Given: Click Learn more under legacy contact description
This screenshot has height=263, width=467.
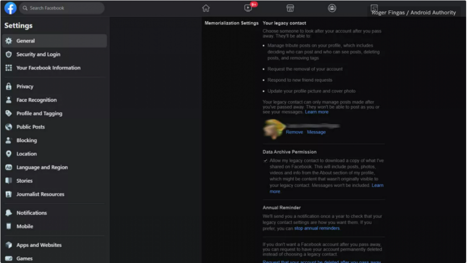Looking at the screenshot, I should click(317, 112).
